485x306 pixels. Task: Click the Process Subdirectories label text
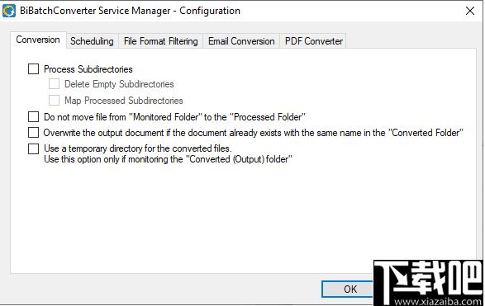(88, 69)
